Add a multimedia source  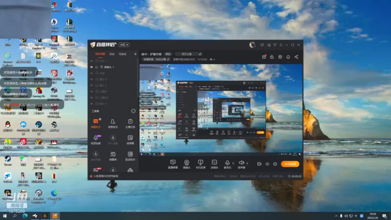click(x=215, y=164)
